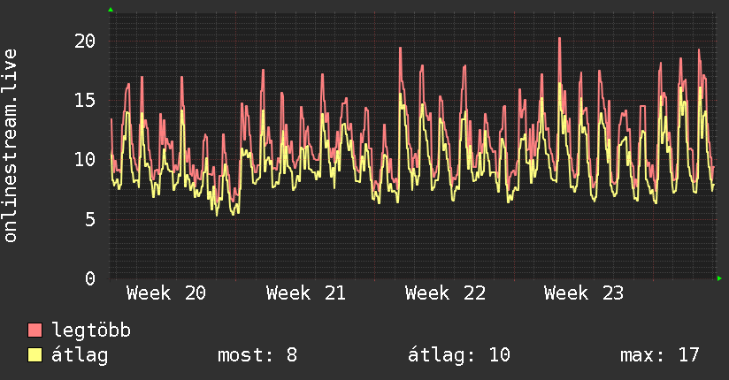Click the green arrow at top of y-axis
Screen dimensions: 729x380
(x=111, y=10)
